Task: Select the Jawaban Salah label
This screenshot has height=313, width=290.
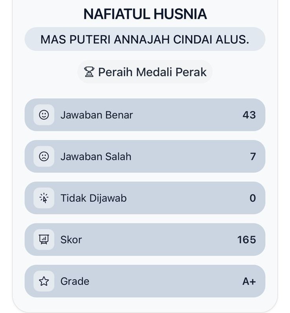Action: click(x=96, y=156)
